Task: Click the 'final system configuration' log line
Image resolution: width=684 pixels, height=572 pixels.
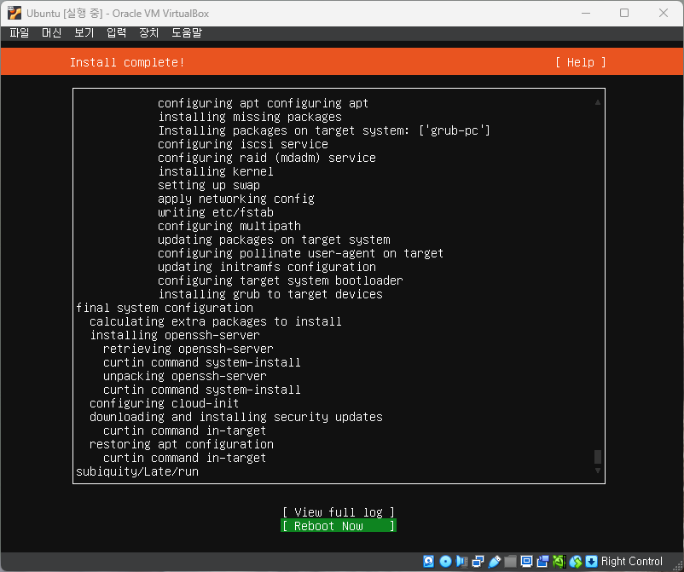Action: click(x=165, y=308)
